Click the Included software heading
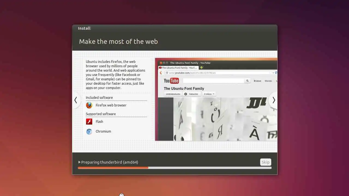 (x=99, y=98)
